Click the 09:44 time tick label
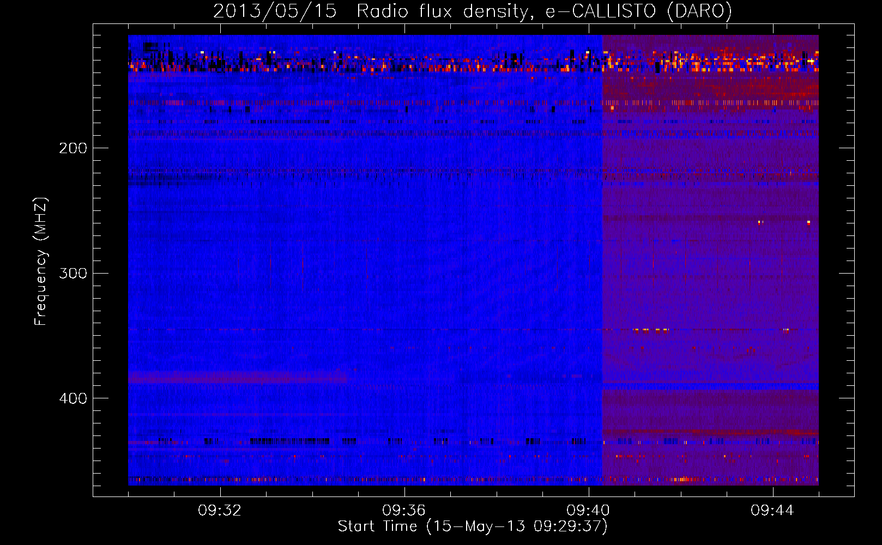Image resolution: width=882 pixels, height=545 pixels. 772,511
